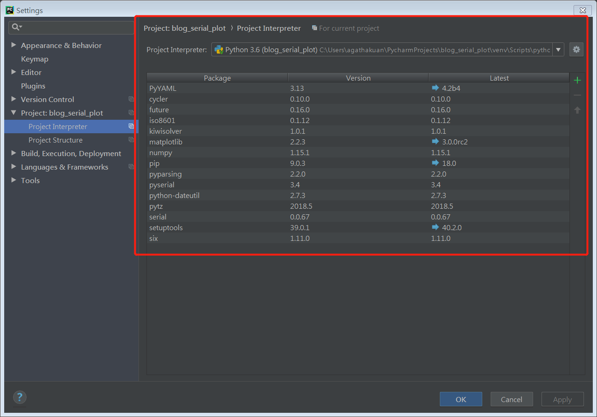Open the interpreter settings gear menu

click(x=576, y=49)
